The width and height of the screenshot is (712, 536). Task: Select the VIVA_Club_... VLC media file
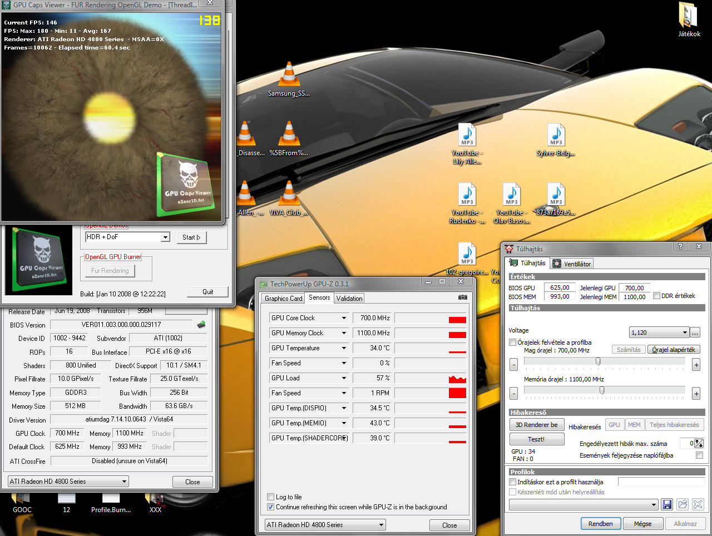pos(289,198)
